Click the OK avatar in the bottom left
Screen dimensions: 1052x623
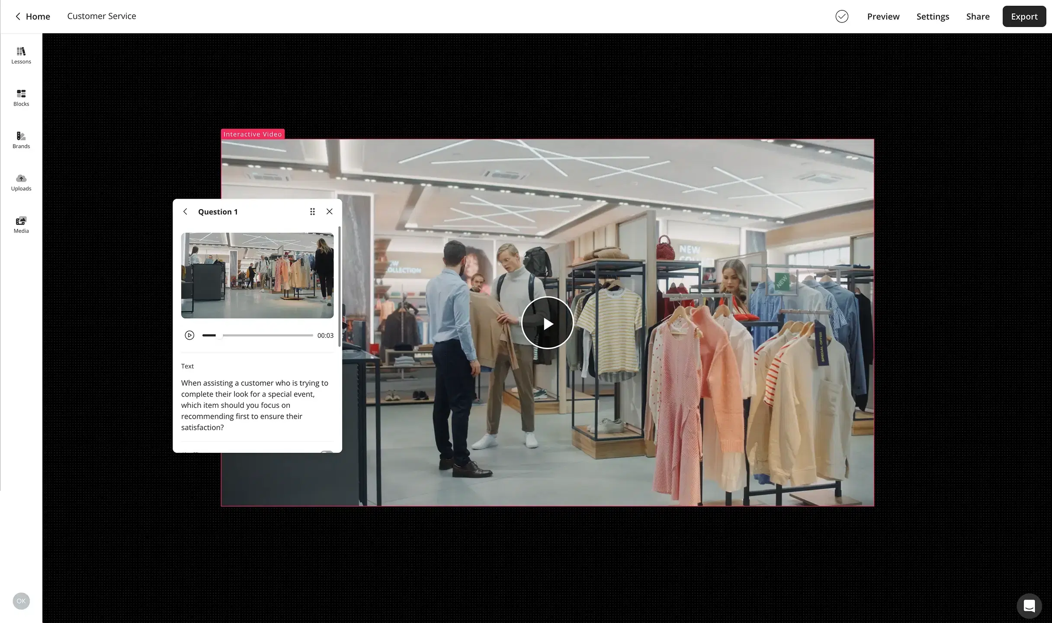[x=21, y=601]
